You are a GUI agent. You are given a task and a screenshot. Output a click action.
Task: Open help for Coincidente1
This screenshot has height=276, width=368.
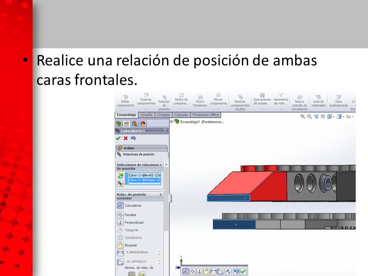pyautogui.click(x=165, y=130)
